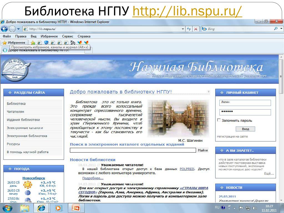Screen dimensions: 284x213
Task: Click the Вход login button
Action: (245, 129)
